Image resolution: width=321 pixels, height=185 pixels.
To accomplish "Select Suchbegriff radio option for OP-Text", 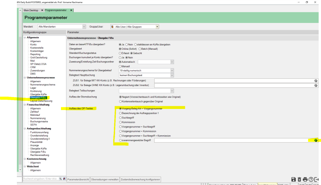I will click(120, 118).
